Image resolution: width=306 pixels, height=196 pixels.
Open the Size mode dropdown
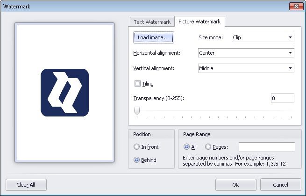(263, 37)
